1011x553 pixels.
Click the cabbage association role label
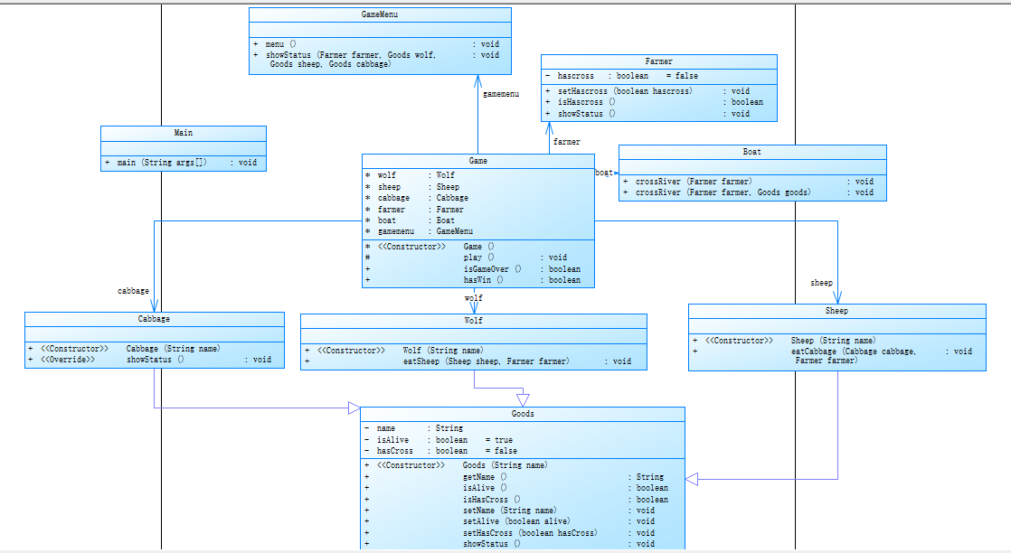134,291
